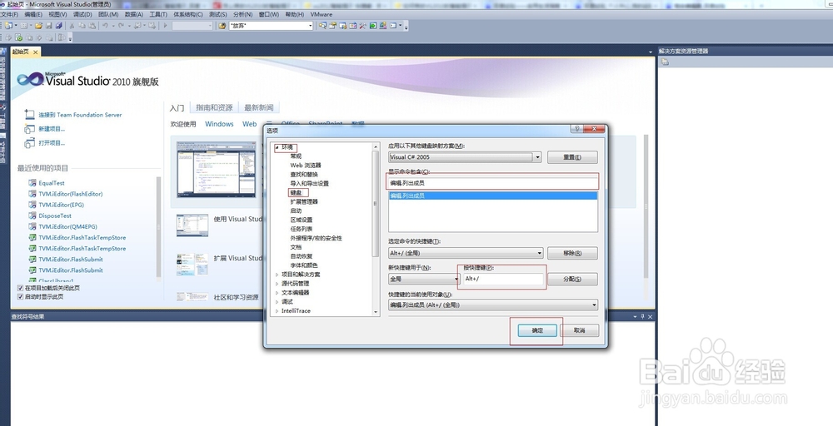Viewport: 833px width, 426px height.
Task: Select 字体和颜色 in the options tree
Action: pos(304,265)
